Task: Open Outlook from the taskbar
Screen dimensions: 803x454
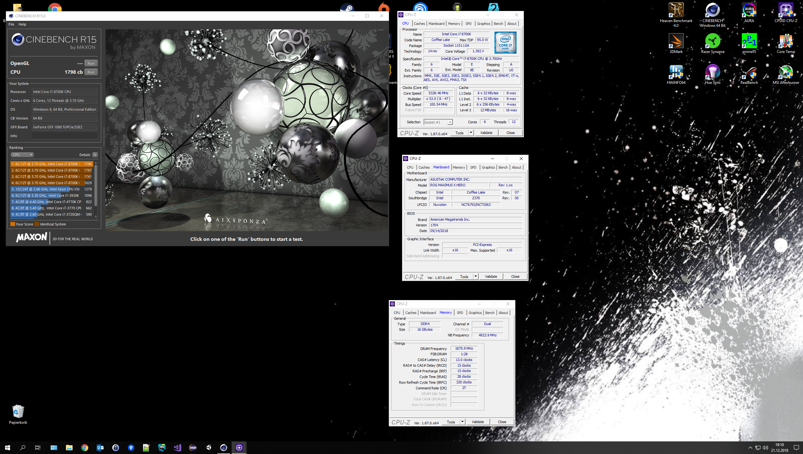Action: tap(100, 447)
